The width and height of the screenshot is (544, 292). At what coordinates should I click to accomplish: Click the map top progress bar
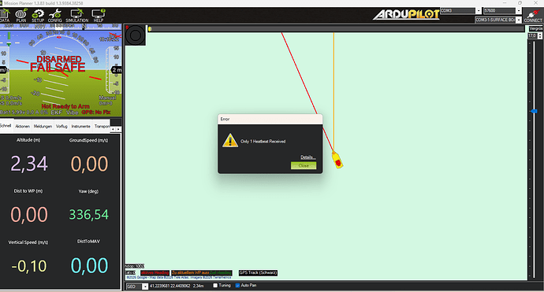click(x=336, y=29)
